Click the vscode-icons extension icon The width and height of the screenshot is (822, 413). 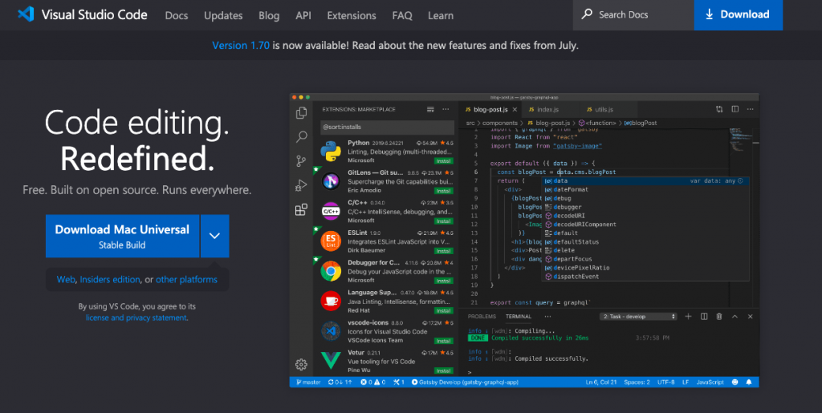tap(331, 331)
